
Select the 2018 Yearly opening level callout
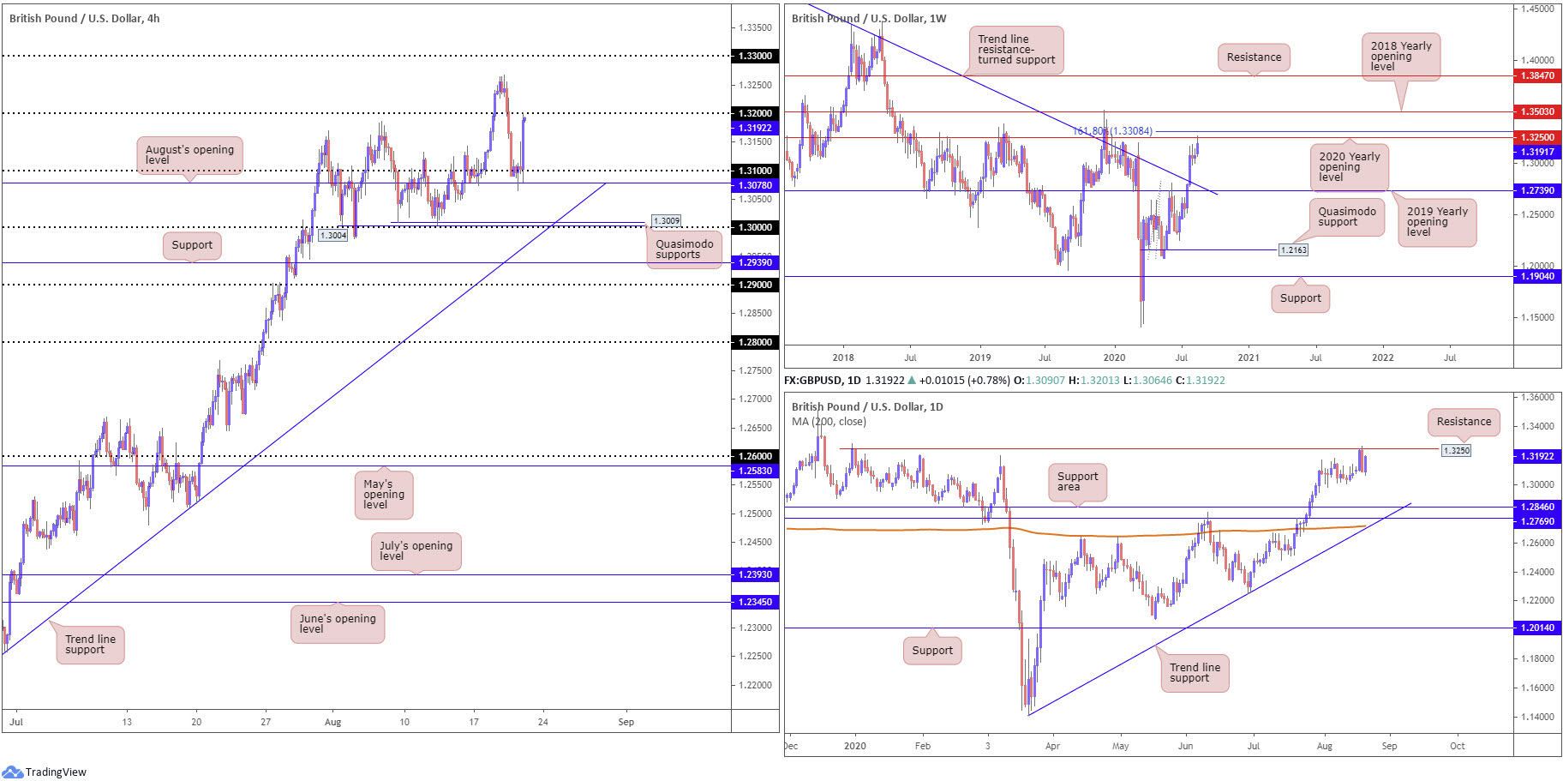coord(1400,57)
